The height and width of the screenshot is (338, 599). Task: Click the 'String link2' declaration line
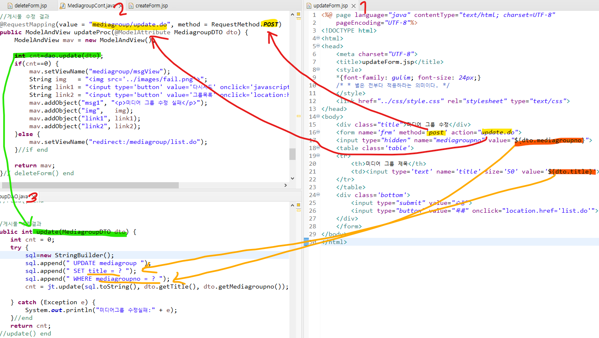pyautogui.click(x=159, y=95)
